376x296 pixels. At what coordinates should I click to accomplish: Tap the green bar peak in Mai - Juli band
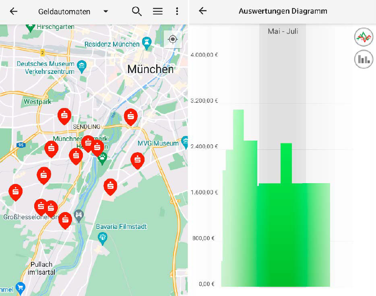coord(286,164)
